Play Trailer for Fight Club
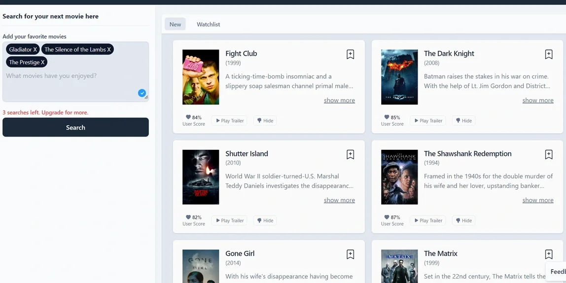This screenshot has height=283, width=566. click(230, 121)
